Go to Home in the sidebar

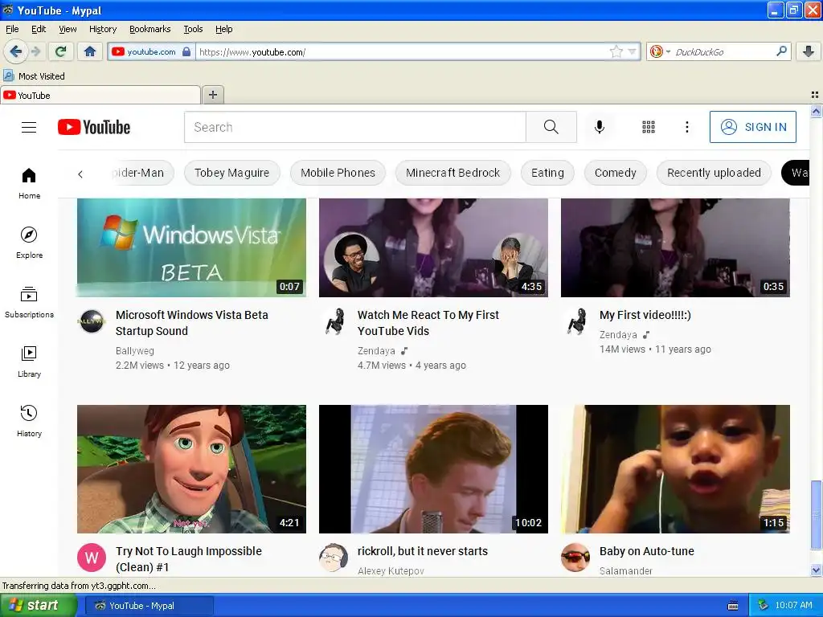pos(30,184)
